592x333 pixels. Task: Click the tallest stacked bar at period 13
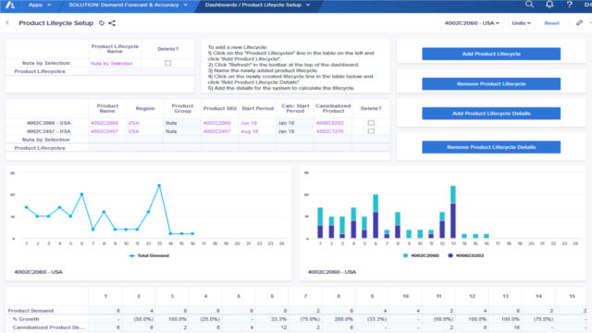tap(453, 212)
